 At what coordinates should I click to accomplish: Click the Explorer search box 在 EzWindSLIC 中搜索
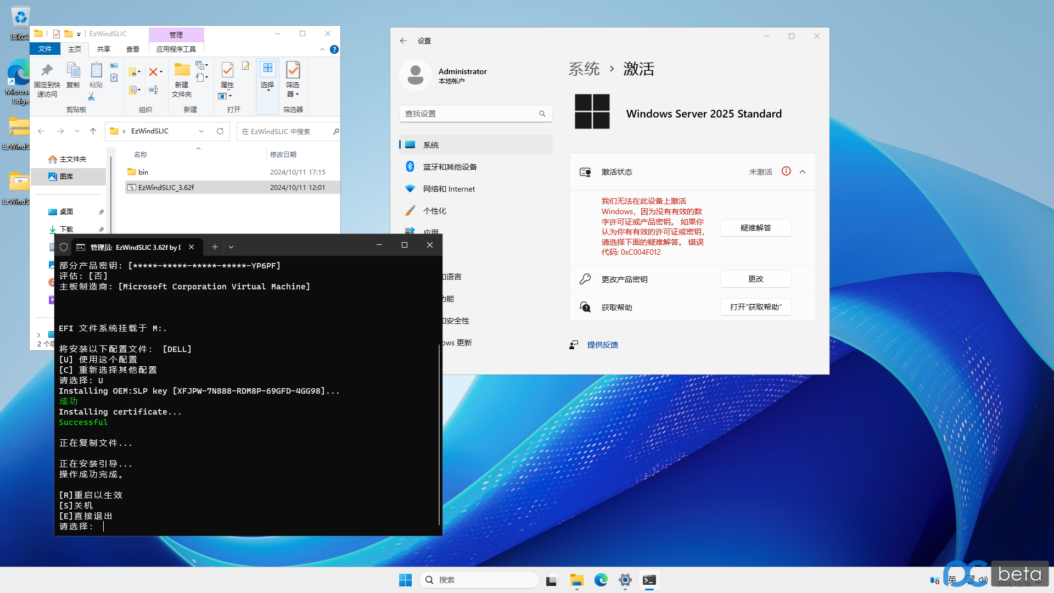coord(288,131)
